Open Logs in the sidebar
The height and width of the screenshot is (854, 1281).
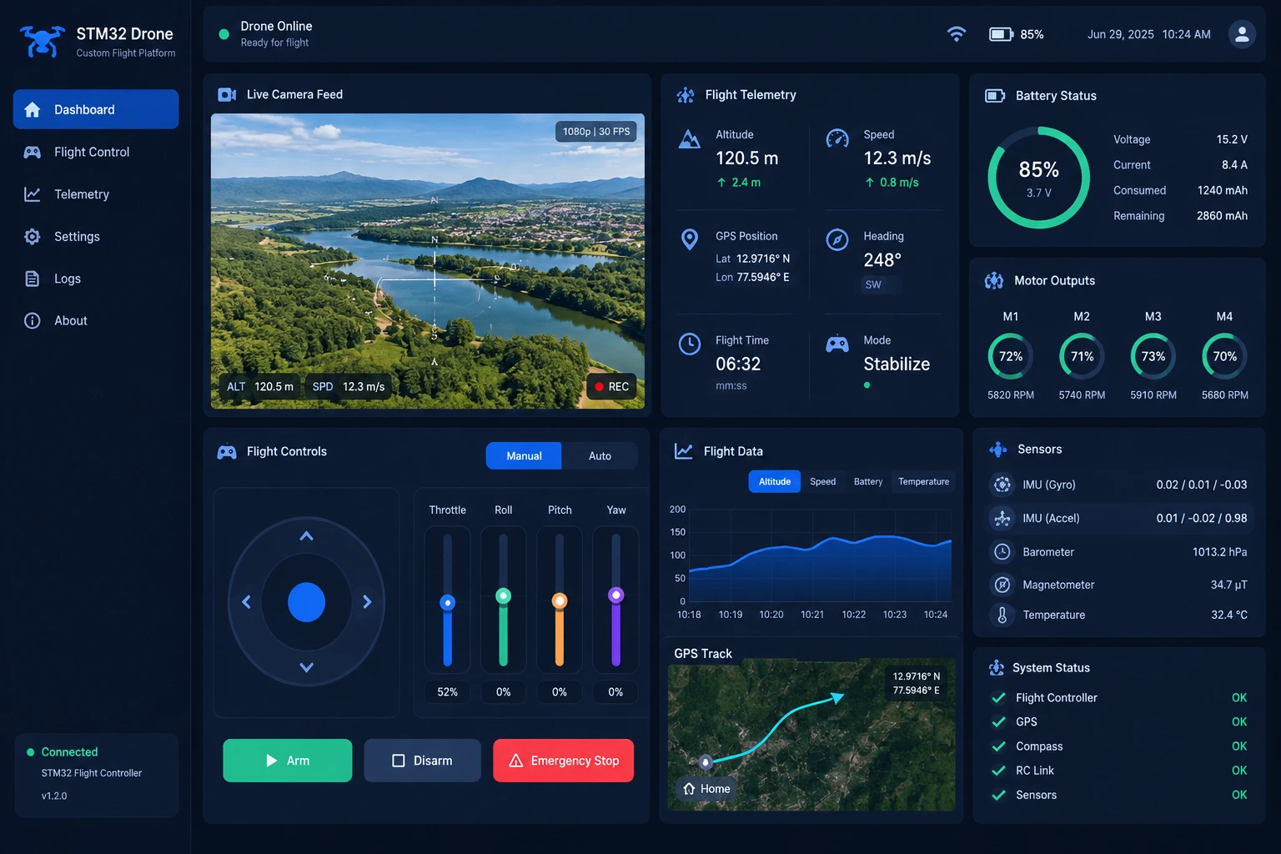click(x=96, y=279)
